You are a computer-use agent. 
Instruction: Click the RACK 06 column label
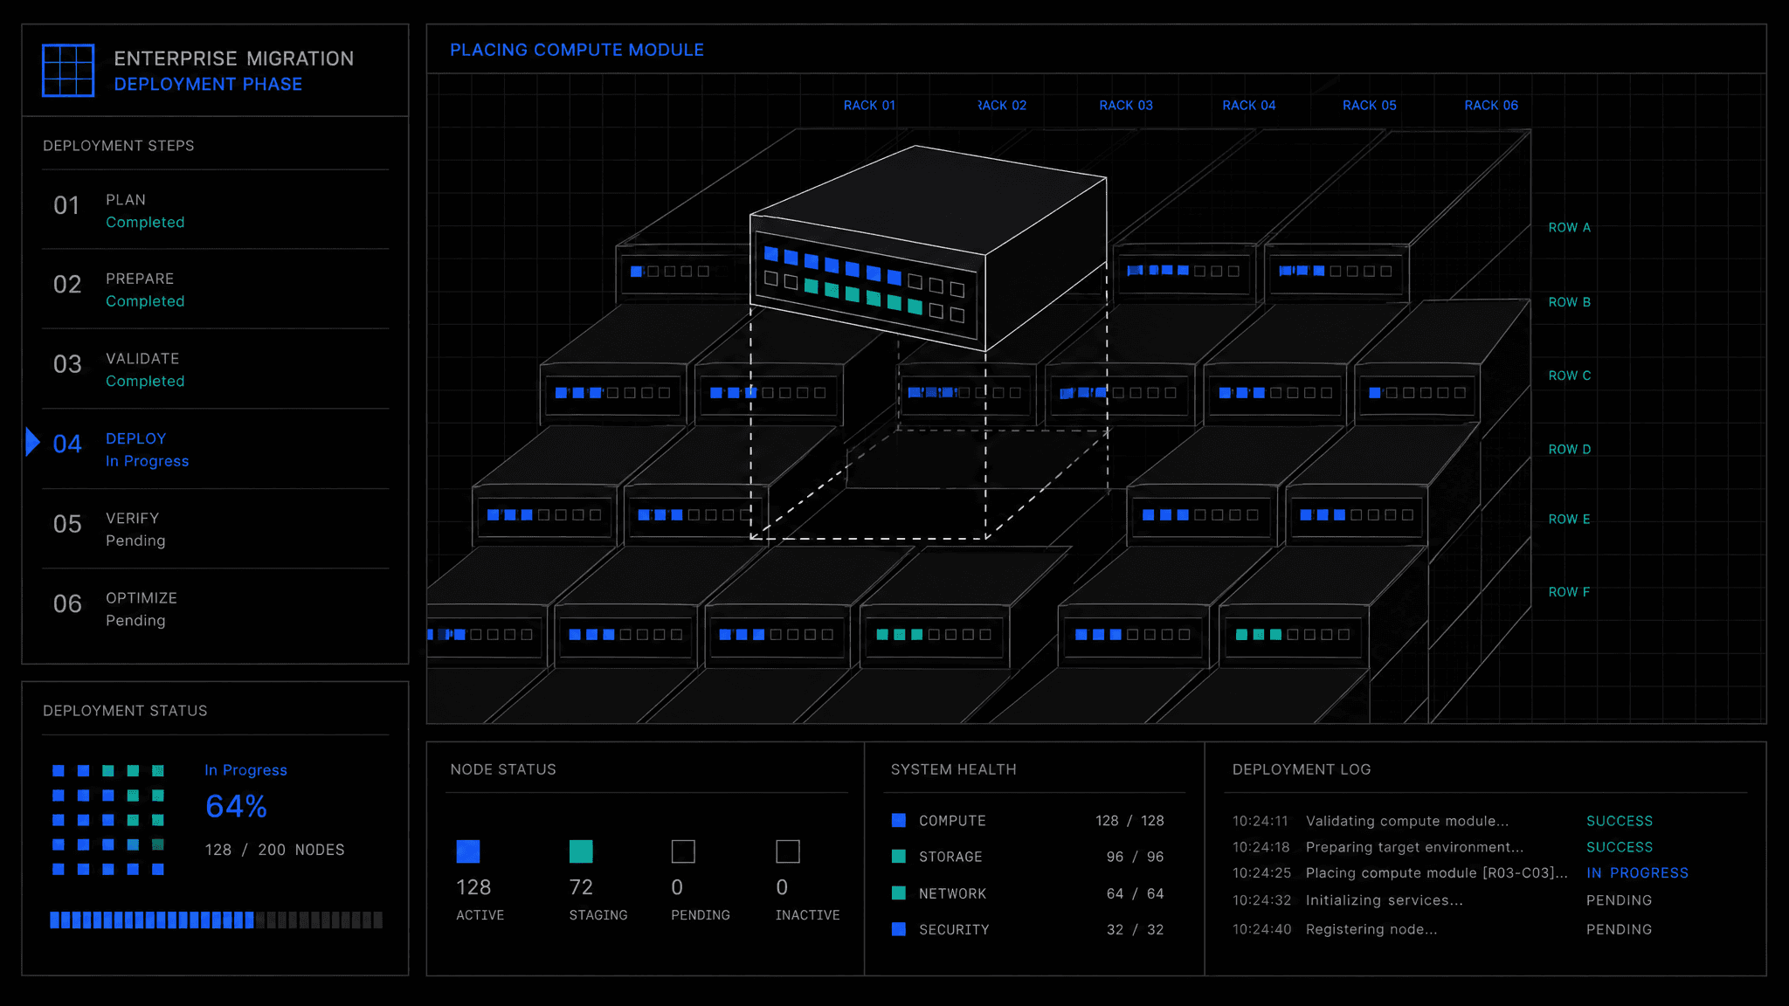pos(1491,105)
